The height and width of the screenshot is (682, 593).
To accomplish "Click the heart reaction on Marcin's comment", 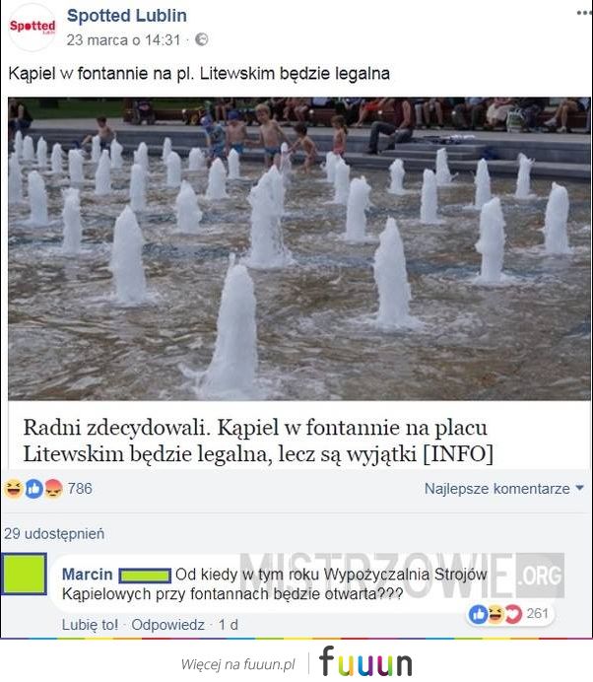I will [513, 614].
